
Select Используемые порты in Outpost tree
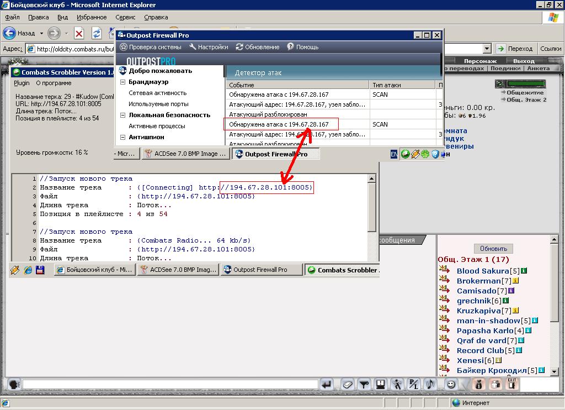[x=158, y=104]
